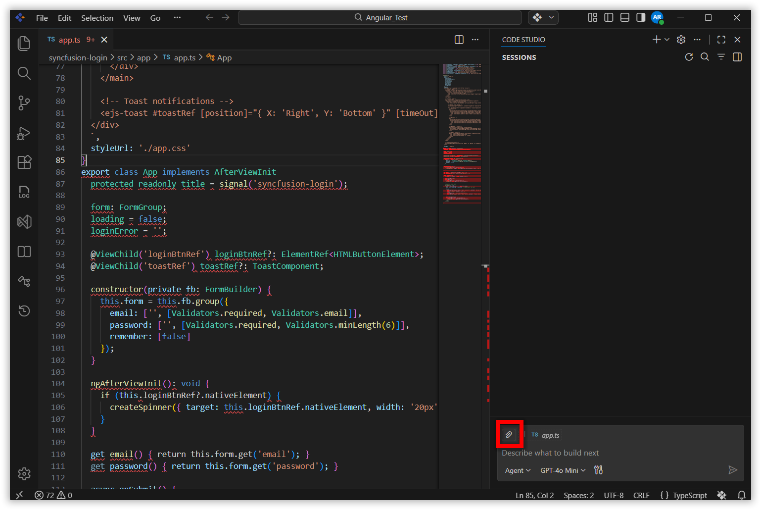This screenshot has width=761, height=510.
Task: Click the Describe what to build next field
Action: [x=550, y=453]
